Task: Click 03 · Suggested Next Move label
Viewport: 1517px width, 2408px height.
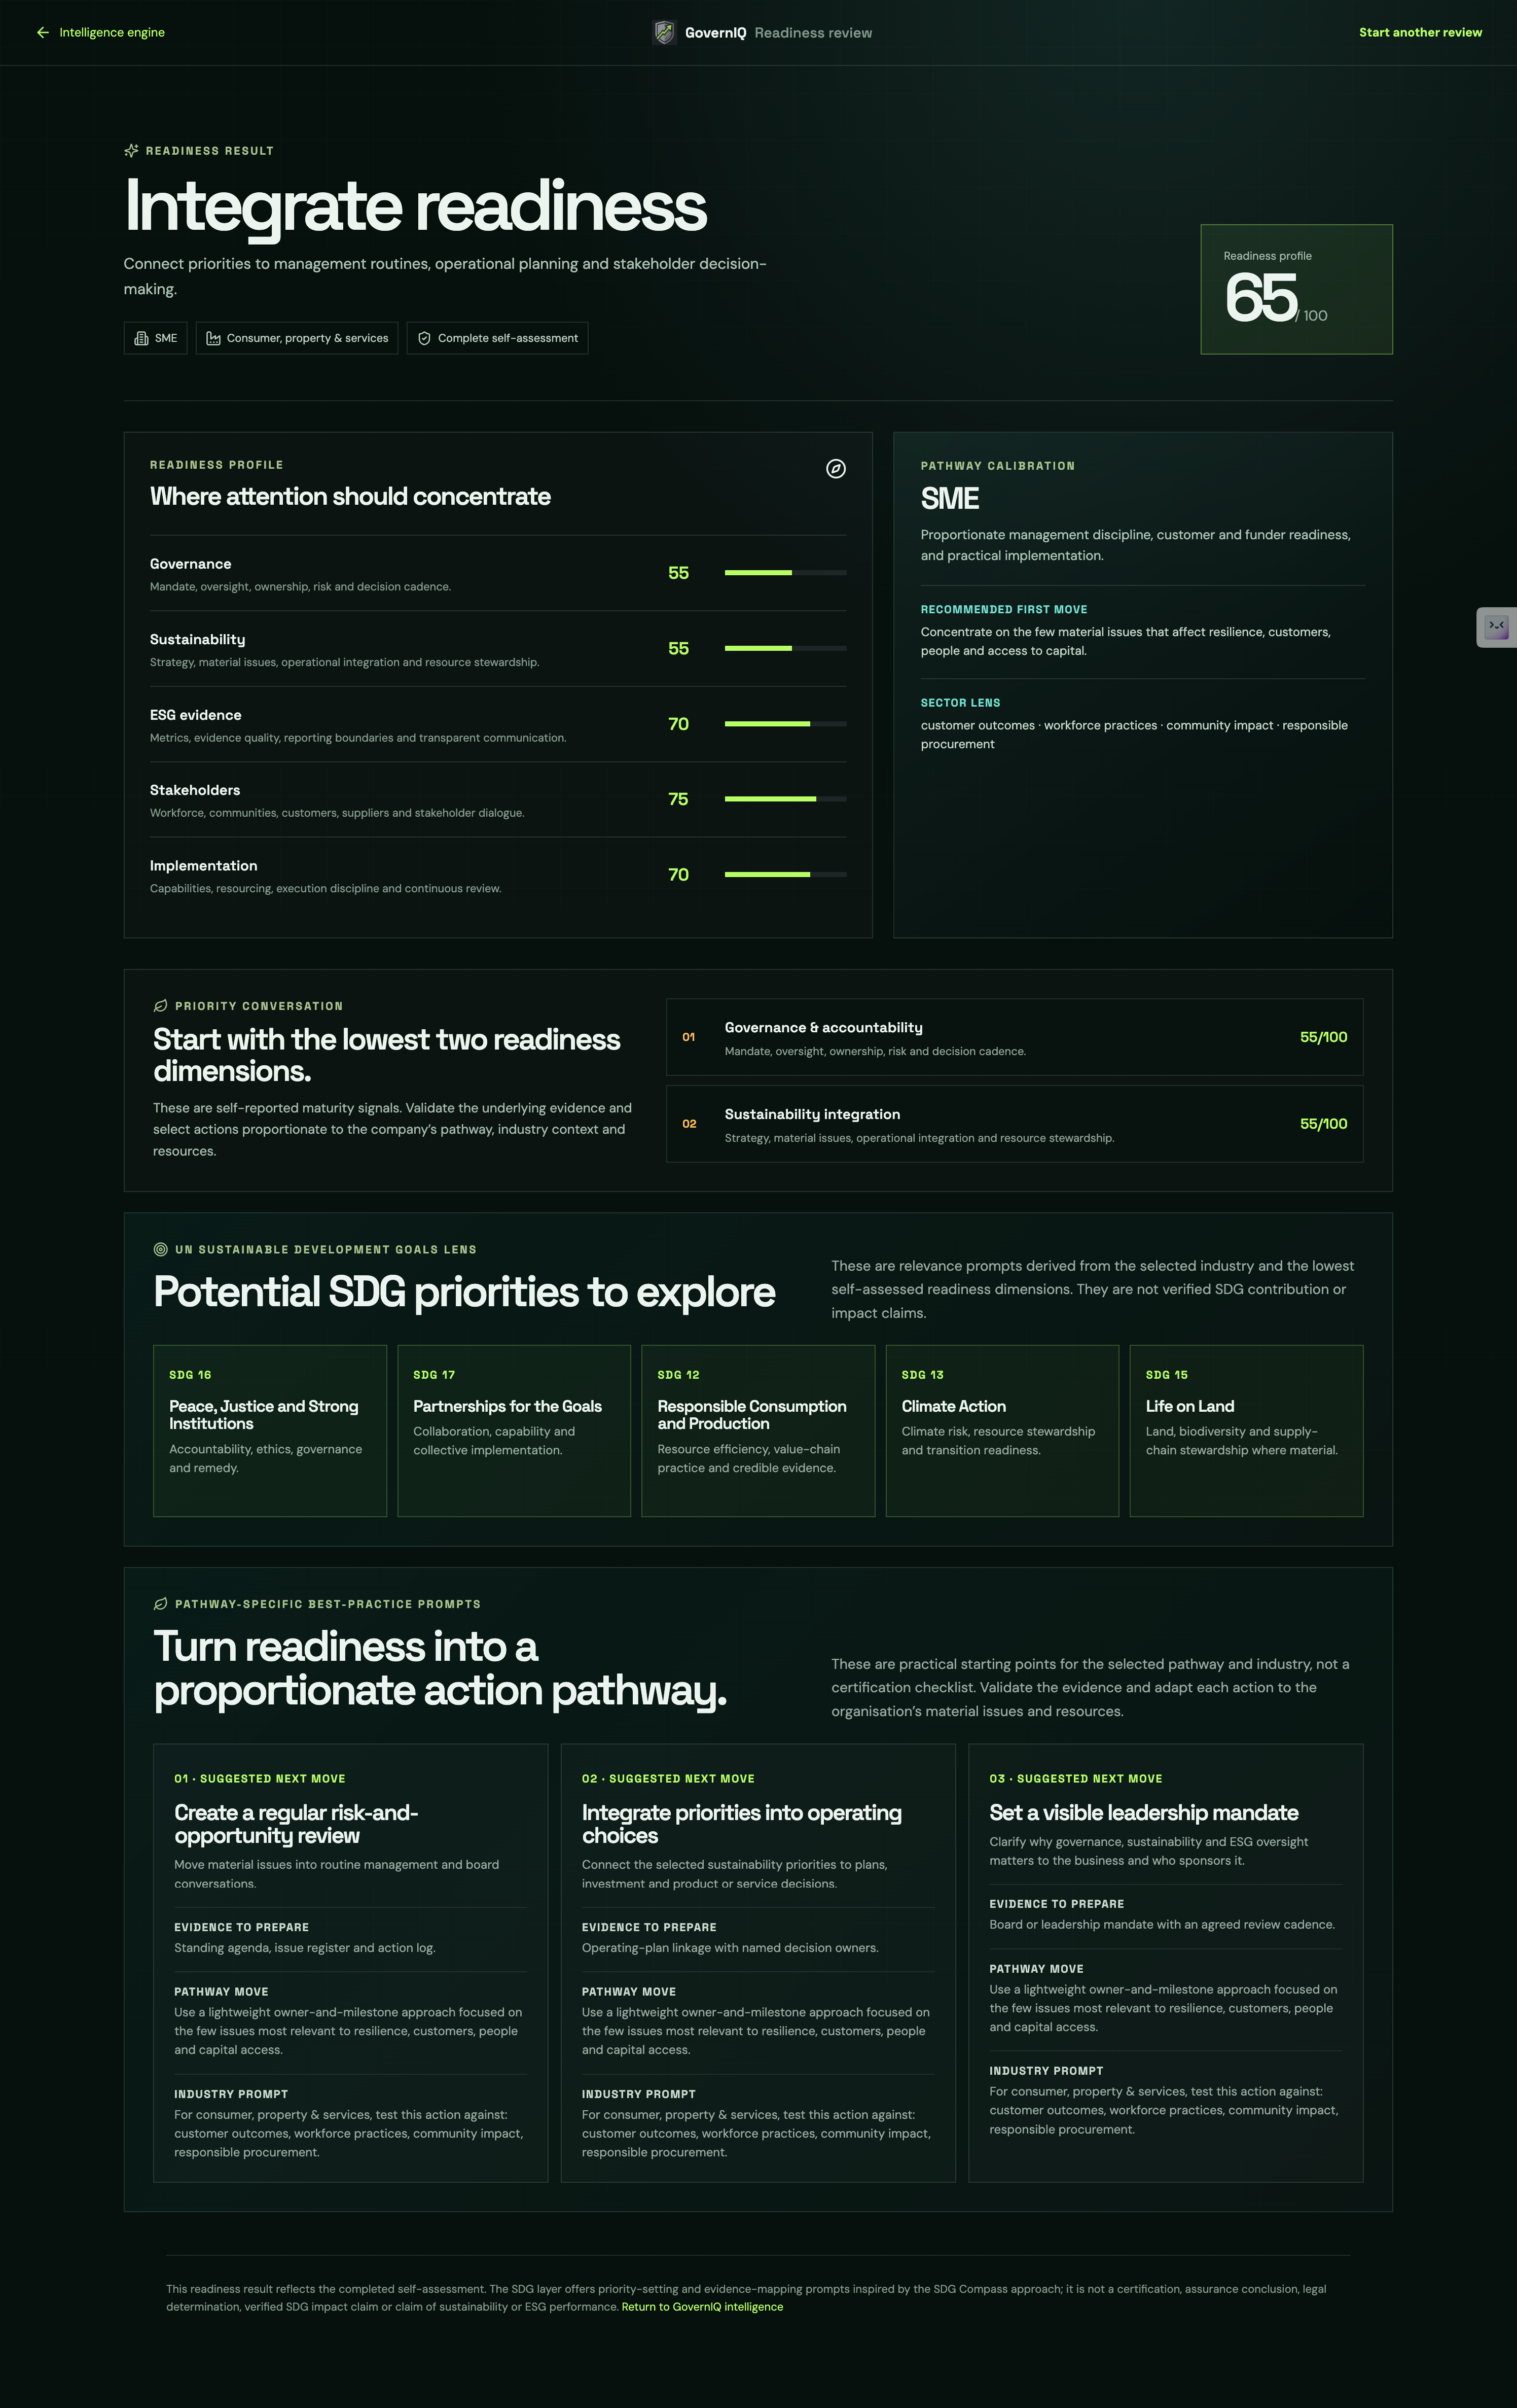Action: (1075, 1779)
